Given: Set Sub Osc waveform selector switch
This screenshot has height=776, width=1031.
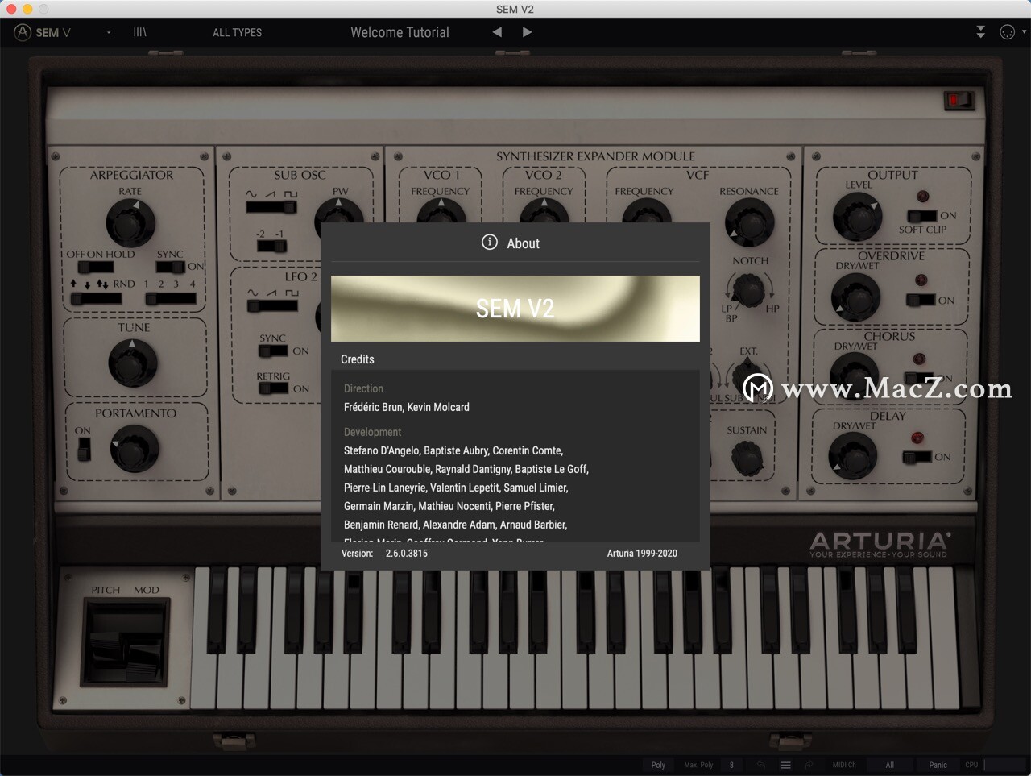Looking at the screenshot, I should 271,207.
